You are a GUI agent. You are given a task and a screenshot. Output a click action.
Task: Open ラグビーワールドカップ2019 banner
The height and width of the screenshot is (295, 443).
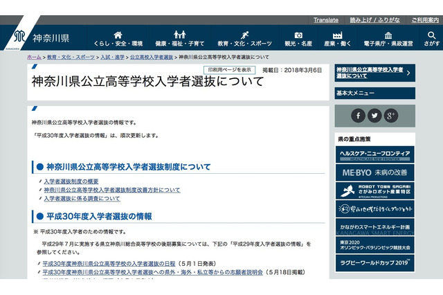pyautogui.click(x=374, y=263)
